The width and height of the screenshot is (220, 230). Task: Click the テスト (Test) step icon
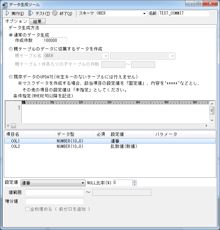(x=31, y=13)
